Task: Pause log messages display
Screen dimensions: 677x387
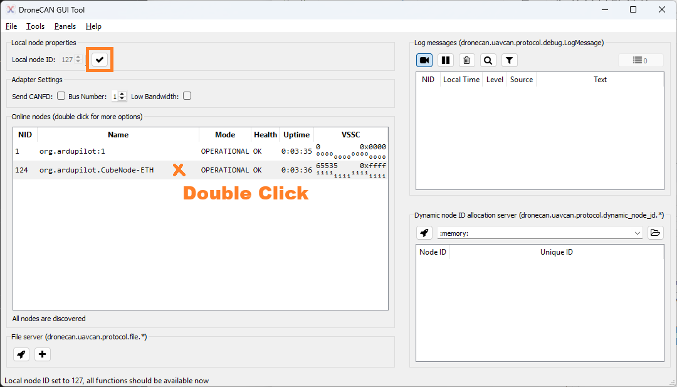Action: 446,60
